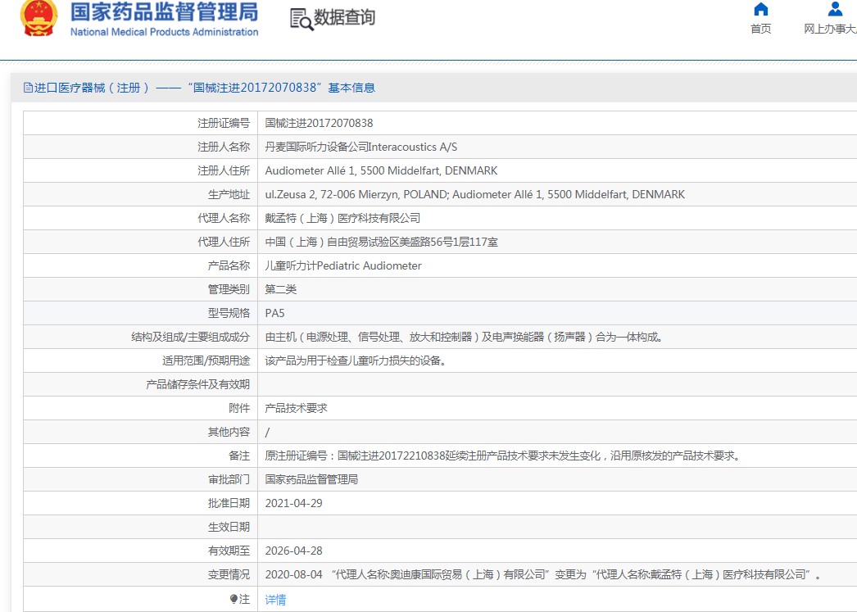
Task: Select the 批准日期 label
Action: (229, 503)
